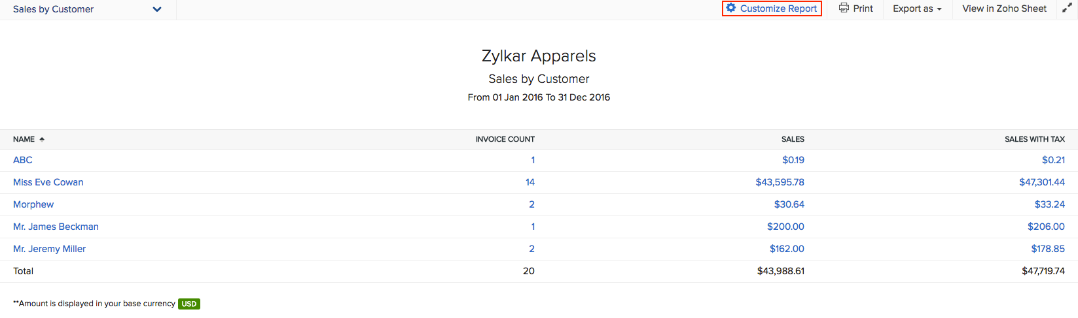Click the sort arrow beside NAME
The image size is (1078, 318).
[x=42, y=139]
